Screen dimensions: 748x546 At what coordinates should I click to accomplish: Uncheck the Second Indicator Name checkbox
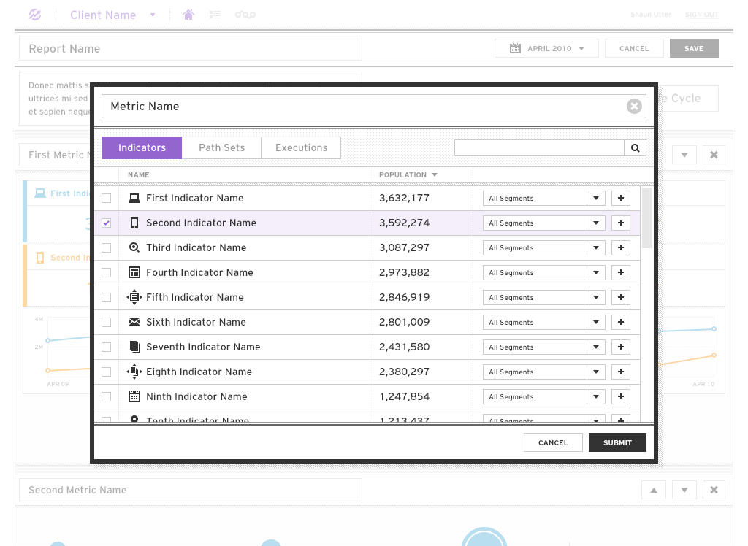107,223
